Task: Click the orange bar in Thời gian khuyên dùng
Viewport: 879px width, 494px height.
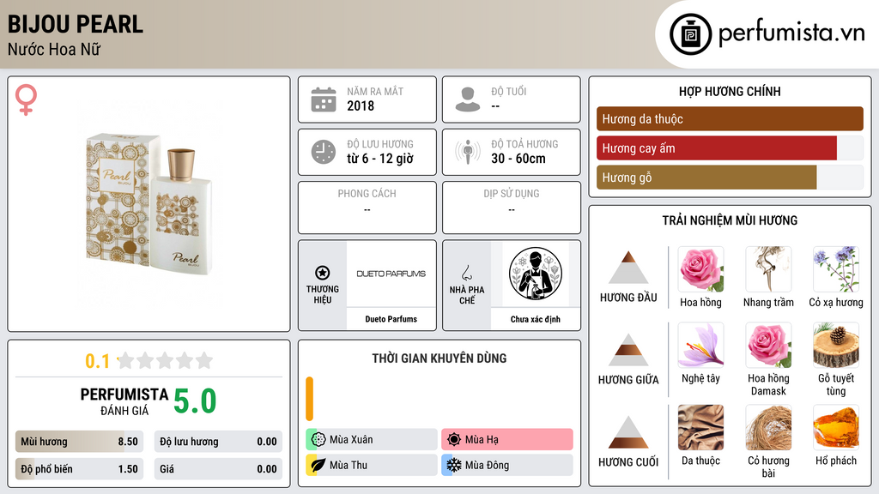Action: pos(309,399)
